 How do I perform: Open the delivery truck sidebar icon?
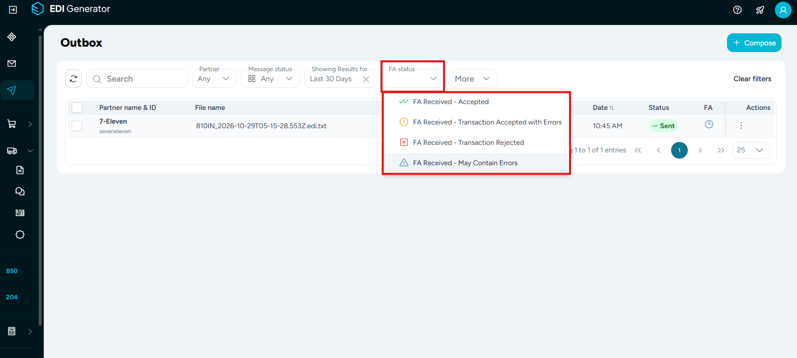pos(12,151)
